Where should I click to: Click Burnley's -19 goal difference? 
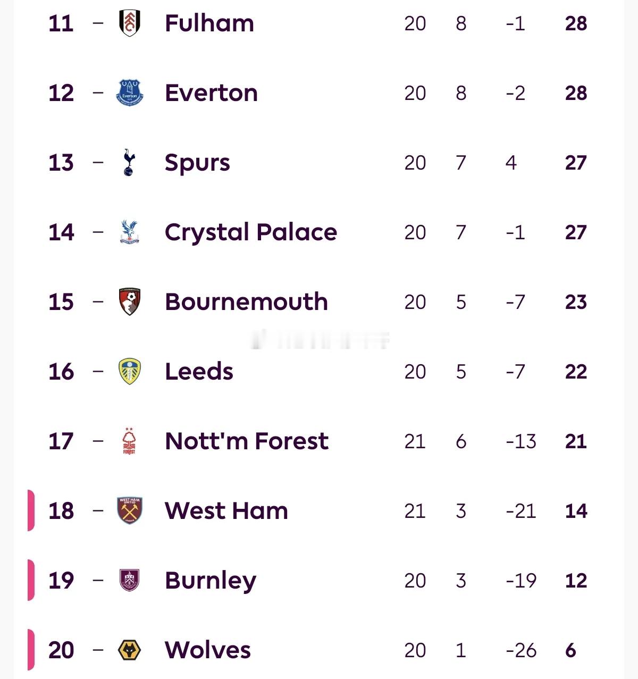click(521, 580)
